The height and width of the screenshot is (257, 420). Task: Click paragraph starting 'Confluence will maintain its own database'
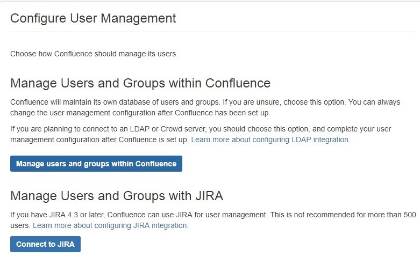(205, 107)
